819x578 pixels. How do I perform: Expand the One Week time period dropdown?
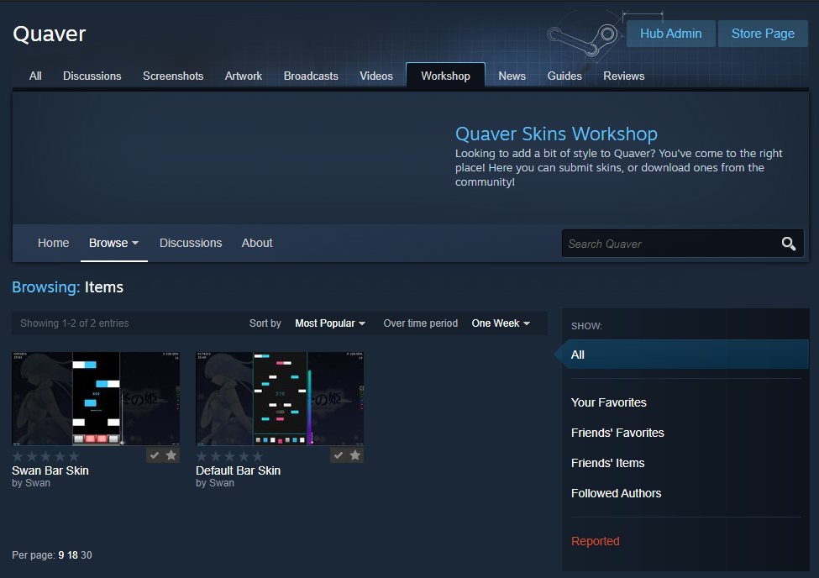(501, 323)
